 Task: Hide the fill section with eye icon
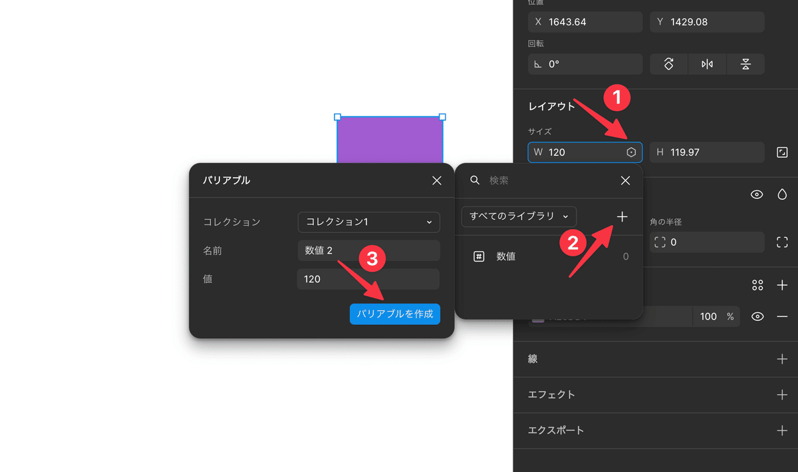coord(757,194)
